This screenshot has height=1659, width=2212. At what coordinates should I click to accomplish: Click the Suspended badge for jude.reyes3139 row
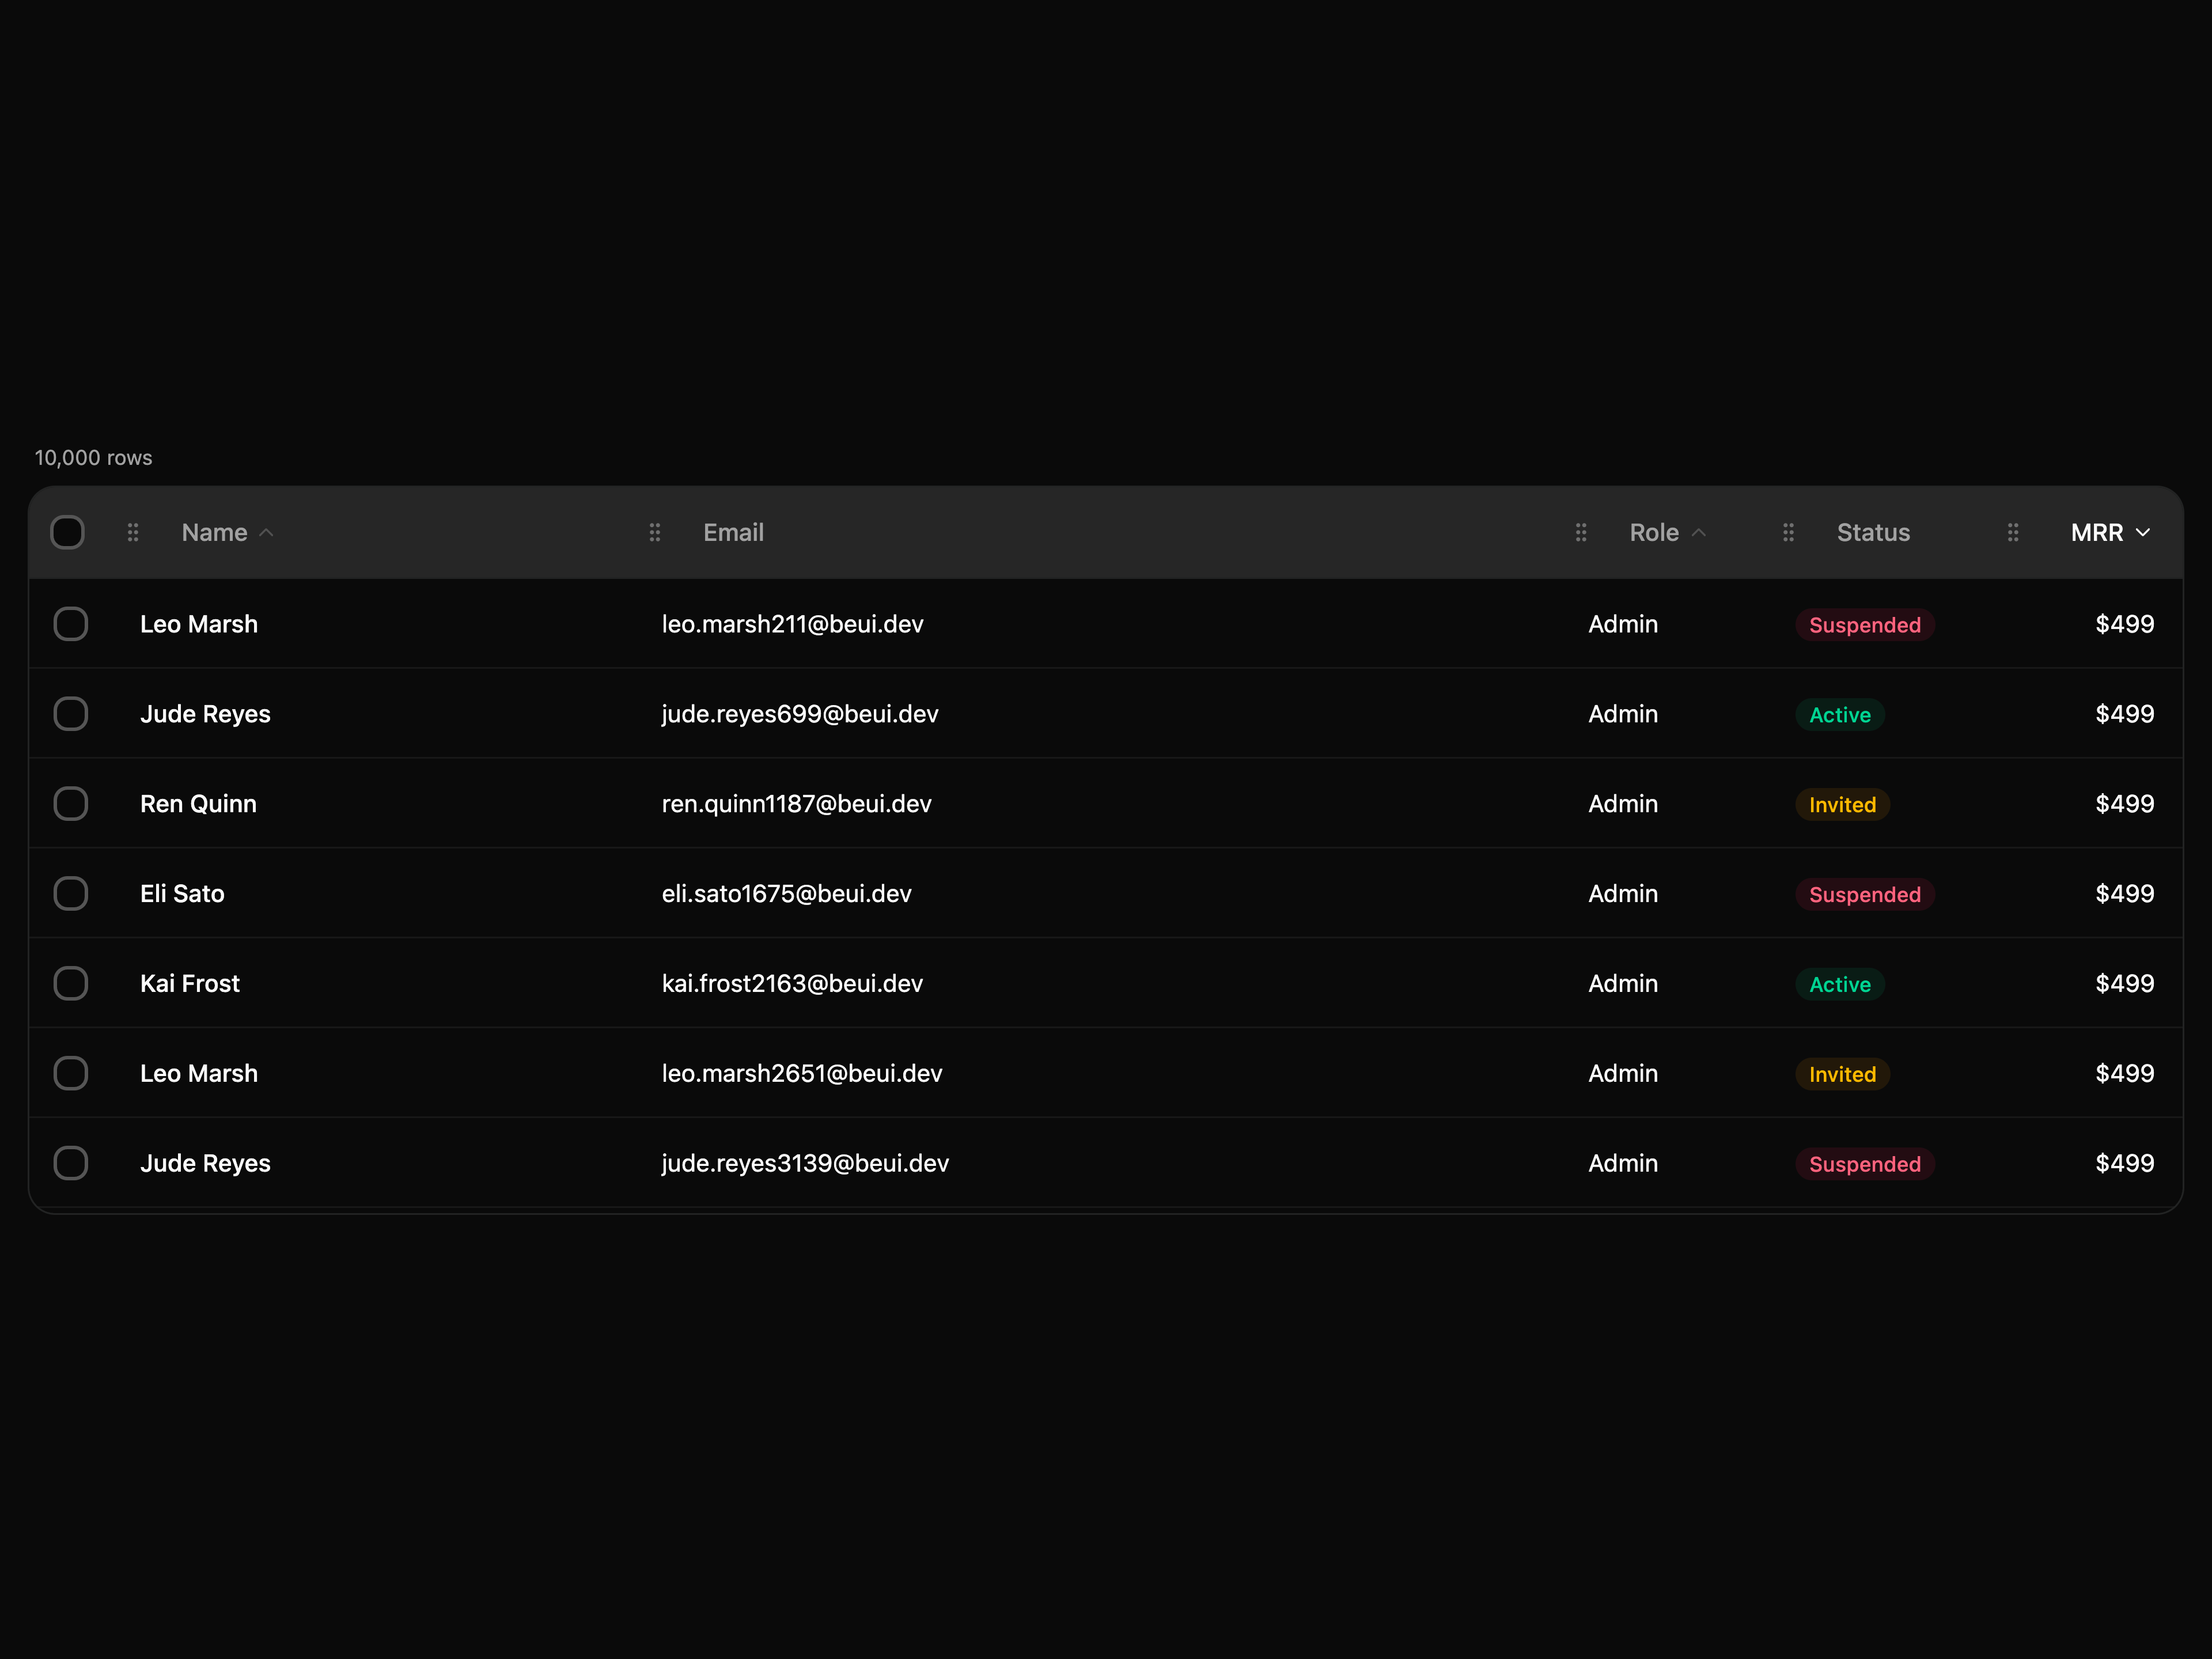coord(1865,1164)
